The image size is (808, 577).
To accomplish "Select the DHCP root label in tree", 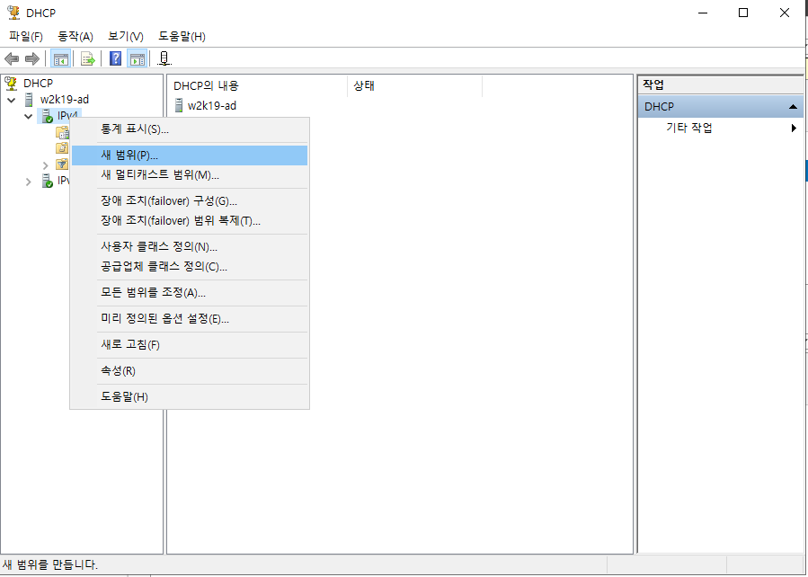I will click(x=38, y=83).
